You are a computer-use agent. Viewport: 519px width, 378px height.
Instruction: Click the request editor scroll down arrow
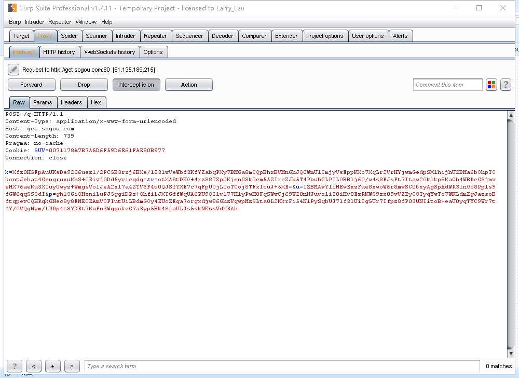pyautogui.click(x=511, y=354)
